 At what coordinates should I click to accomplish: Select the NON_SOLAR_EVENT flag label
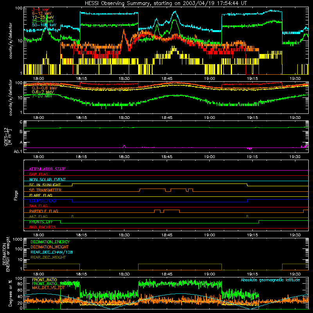click(47, 180)
